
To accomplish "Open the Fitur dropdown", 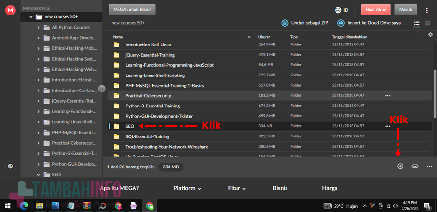I will (x=236, y=188).
